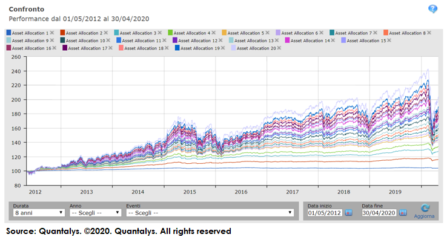Remove Asset Allocation 1 with its X
The height and width of the screenshot is (240, 447).
pos(52,33)
